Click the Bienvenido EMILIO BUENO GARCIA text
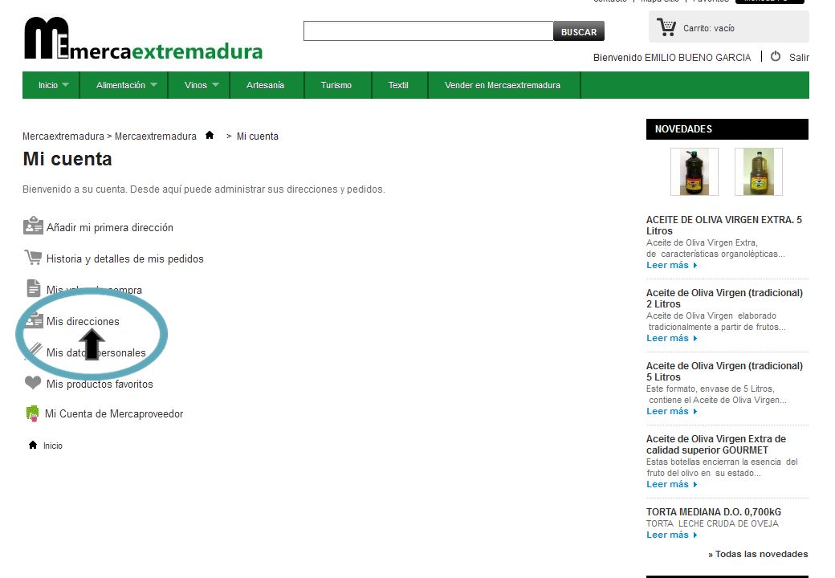Image resolution: width=835 pixels, height=578 pixels. (672, 58)
